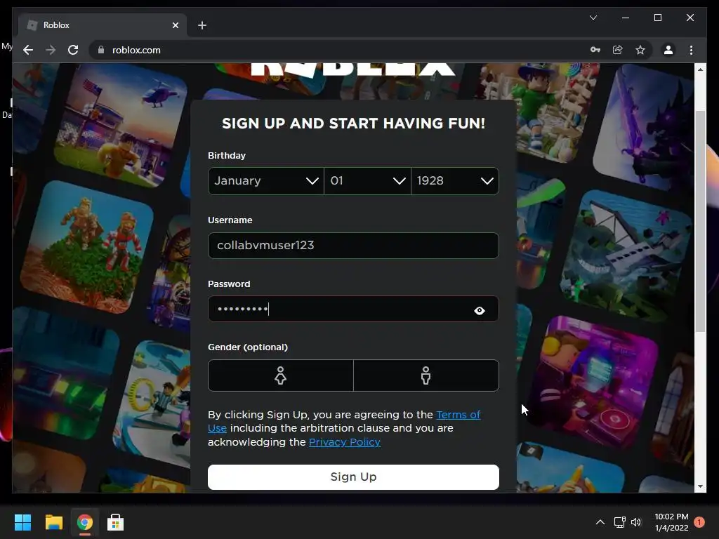Screen dimensions: 719x539
Task: Close the Roblox tab
Action: pos(175,25)
